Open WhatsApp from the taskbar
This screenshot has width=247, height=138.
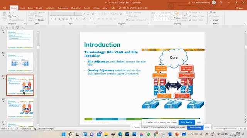(x=148, y=134)
